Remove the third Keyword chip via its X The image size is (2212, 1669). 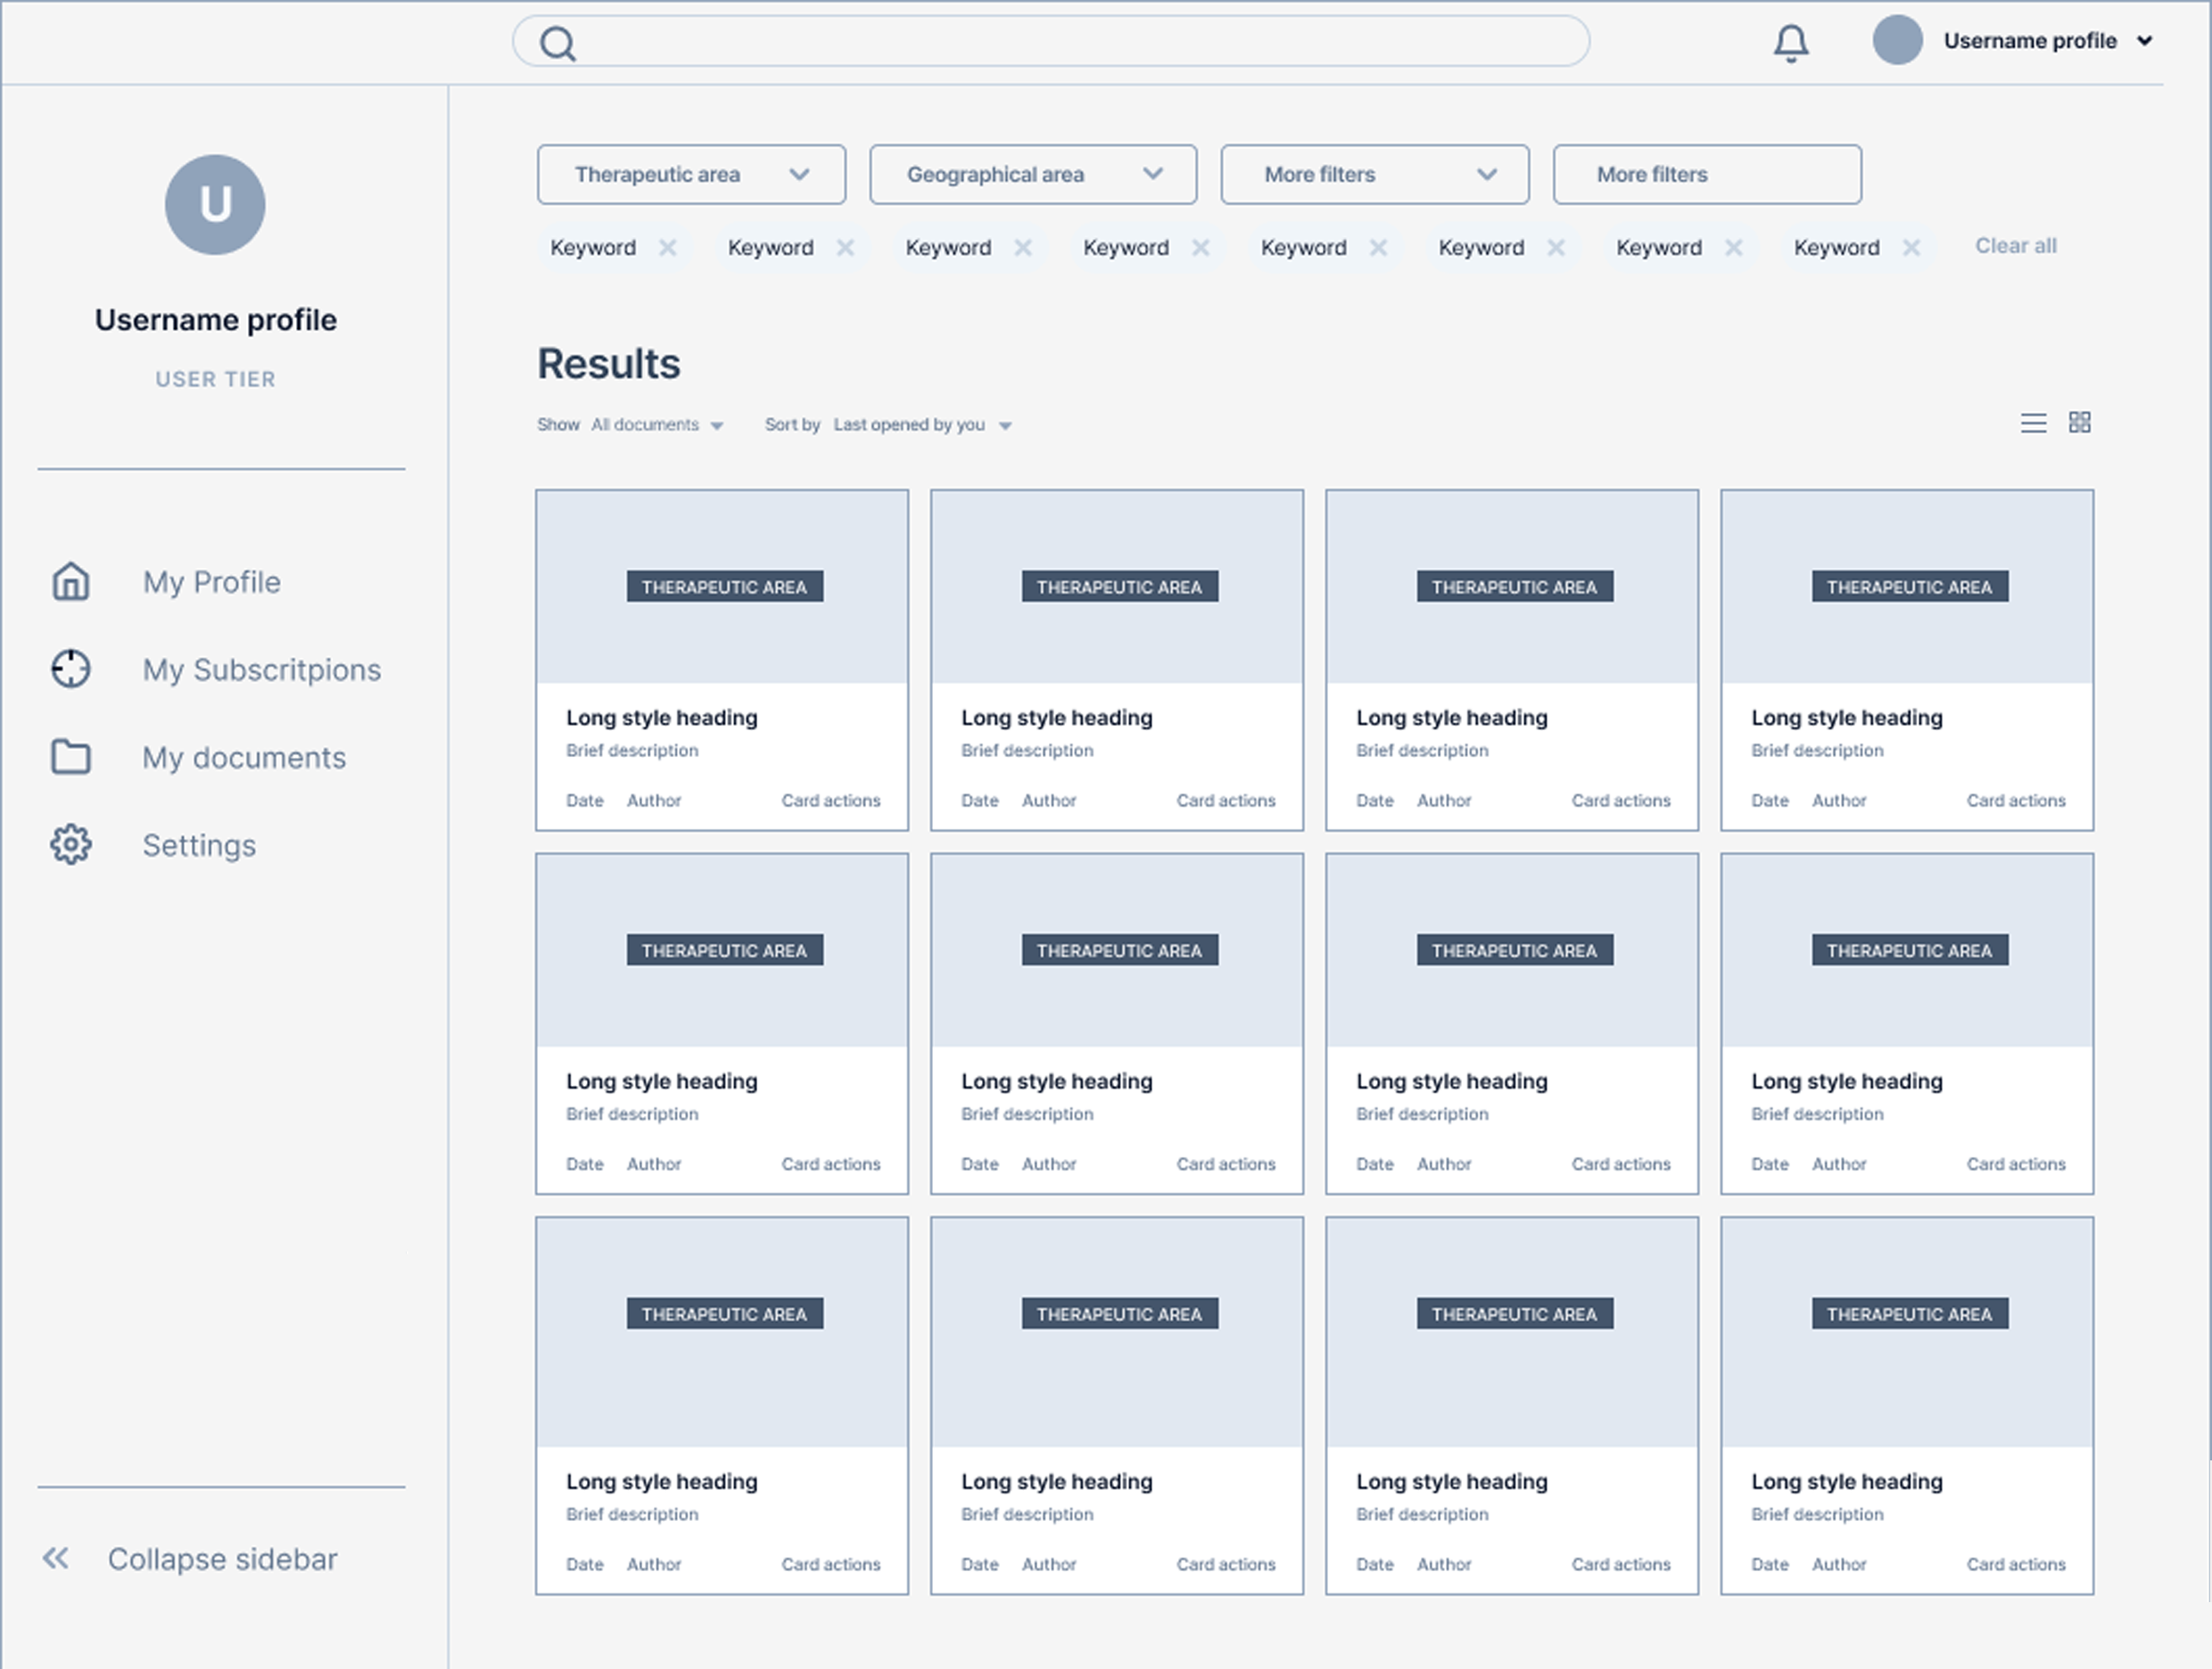pyautogui.click(x=1023, y=247)
